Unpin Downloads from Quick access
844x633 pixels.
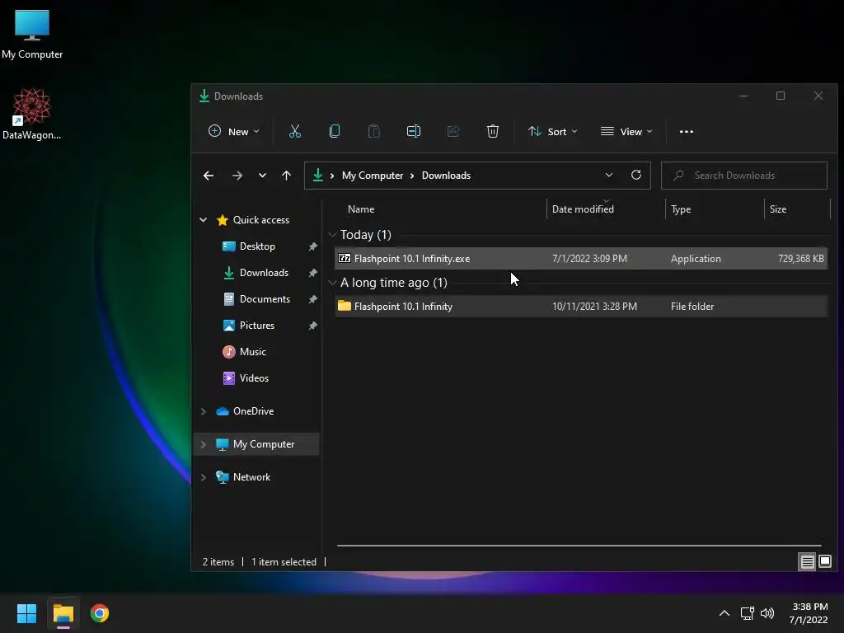click(312, 273)
